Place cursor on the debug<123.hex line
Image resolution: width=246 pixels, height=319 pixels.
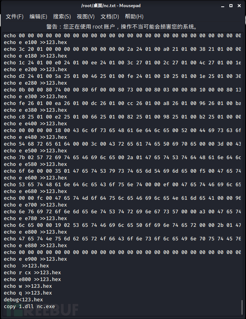(x=23, y=300)
